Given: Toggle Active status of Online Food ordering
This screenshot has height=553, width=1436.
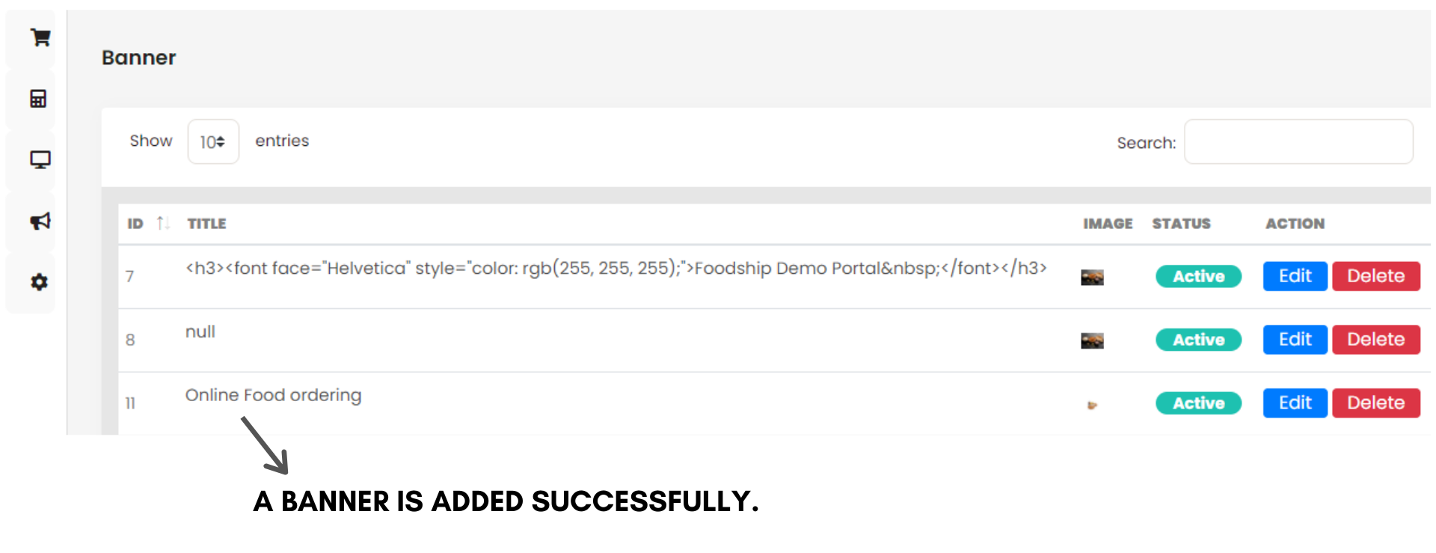Looking at the screenshot, I should (x=1197, y=404).
